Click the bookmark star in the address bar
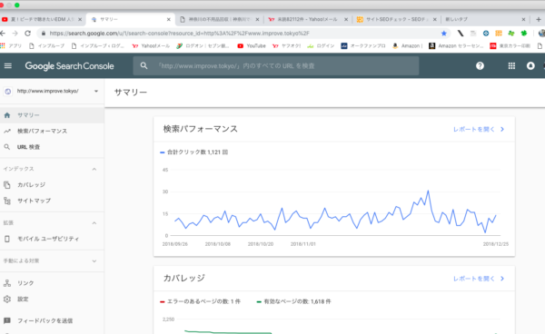Image resolution: width=545 pixels, height=334 pixels. point(444,34)
